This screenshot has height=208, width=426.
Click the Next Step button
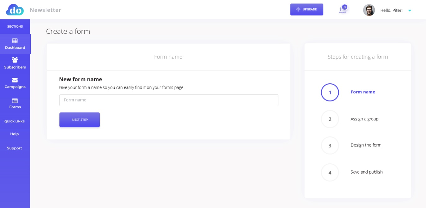tap(80, 120)
